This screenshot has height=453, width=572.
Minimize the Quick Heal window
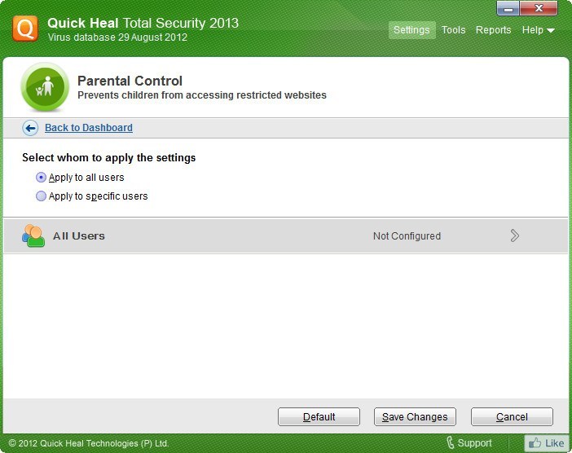click(508, 9)
